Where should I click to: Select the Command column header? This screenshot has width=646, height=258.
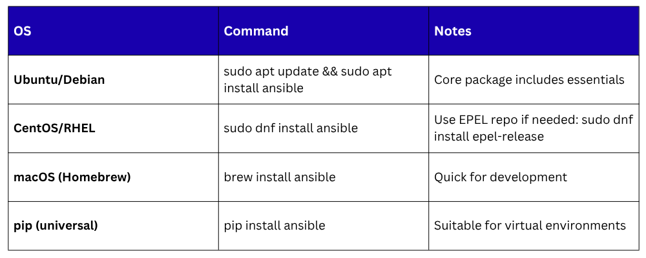[x=256, y=31]
